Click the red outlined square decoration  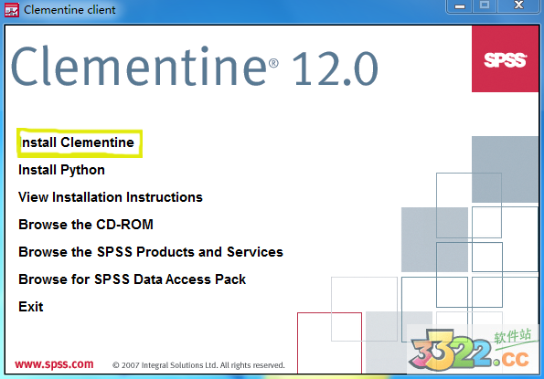tap(329, 343)
